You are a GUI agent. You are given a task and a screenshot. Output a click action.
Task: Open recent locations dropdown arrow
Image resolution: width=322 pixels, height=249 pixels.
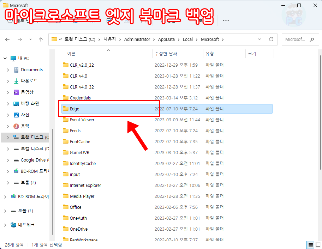[30, 40]
